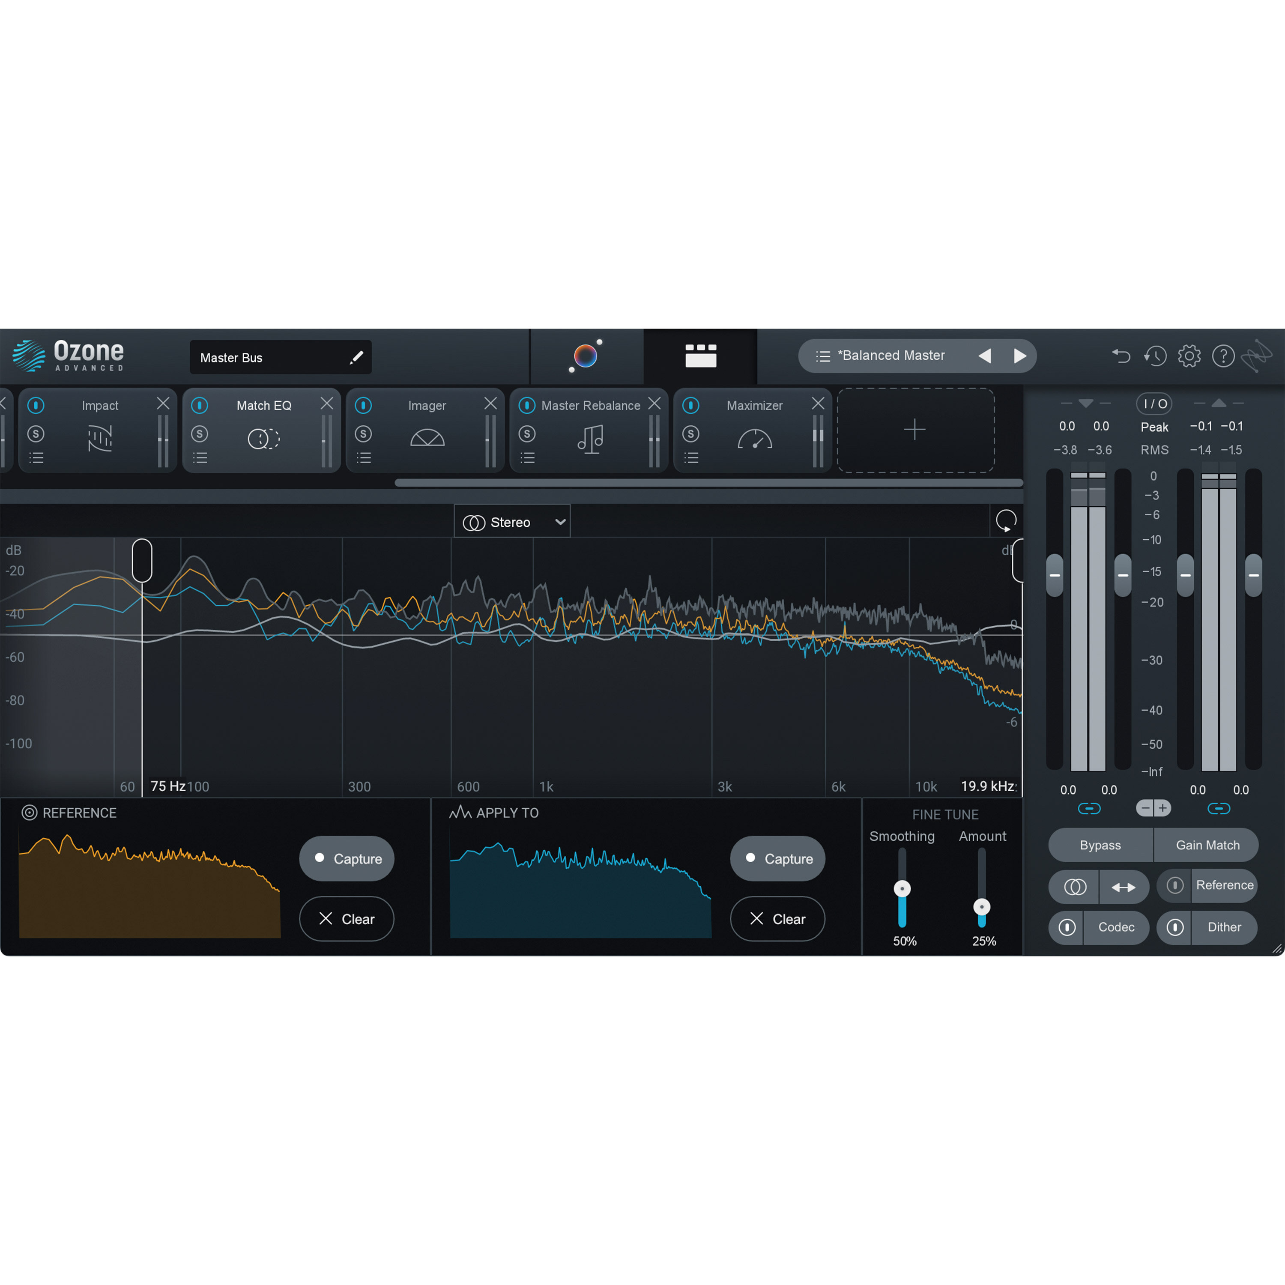This screenshot has height=1285, width=1285.
Task: Disable the Maximizer power toggle
Action: pos(692,404)
